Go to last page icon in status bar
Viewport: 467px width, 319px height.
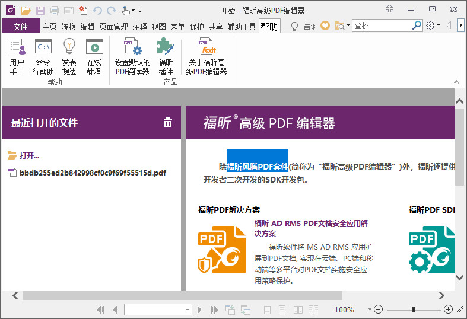[x=214, y=310]
